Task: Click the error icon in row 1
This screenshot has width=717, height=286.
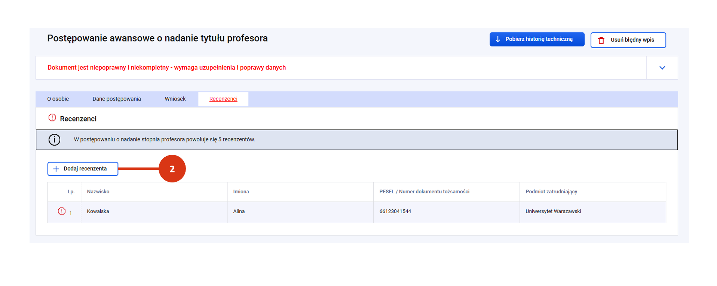Action: pos(62,211)
